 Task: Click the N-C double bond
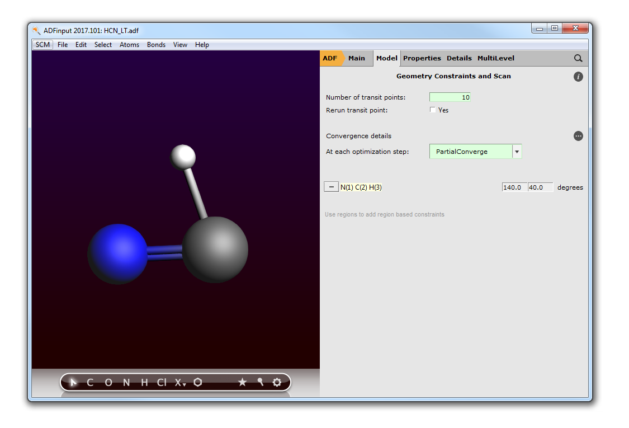165,253
